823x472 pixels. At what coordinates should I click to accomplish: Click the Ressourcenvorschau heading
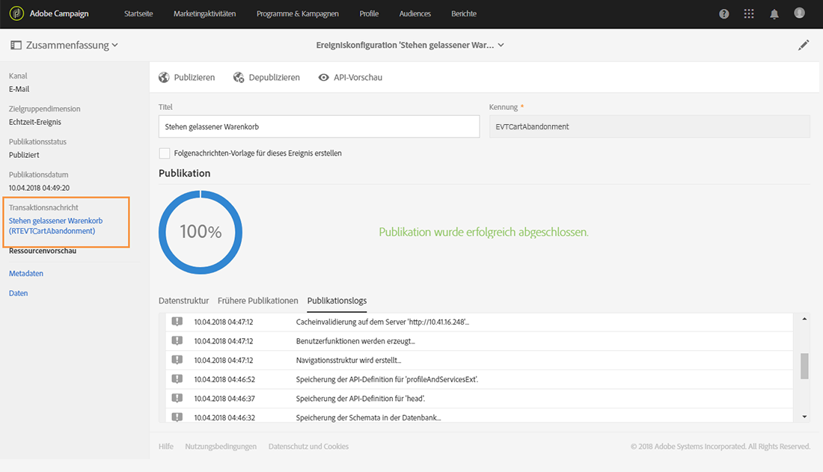coord(43,251)
